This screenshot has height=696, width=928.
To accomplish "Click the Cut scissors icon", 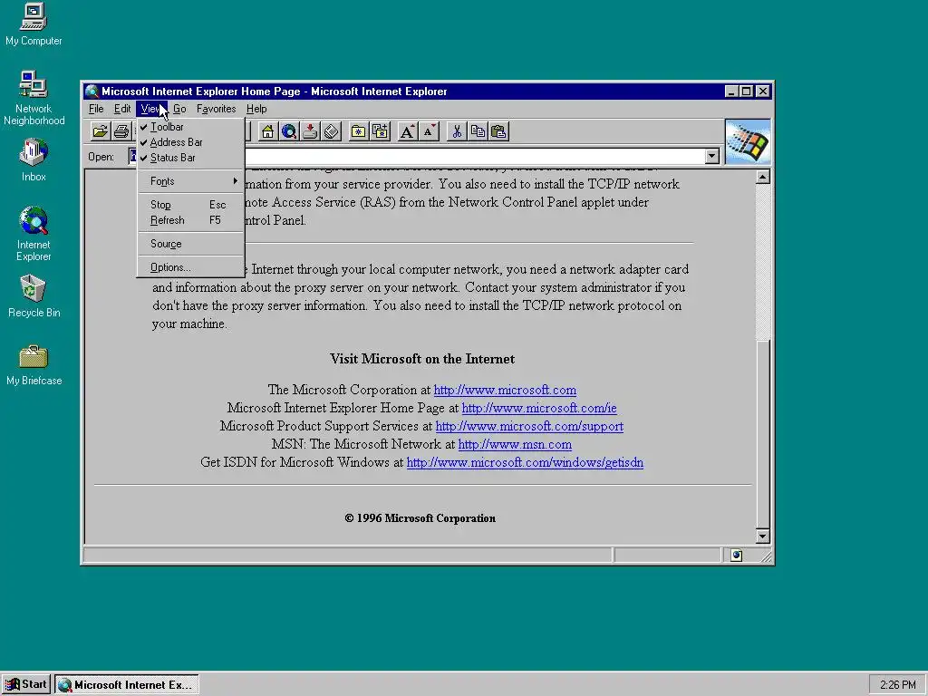I will [x=457, y=131].
